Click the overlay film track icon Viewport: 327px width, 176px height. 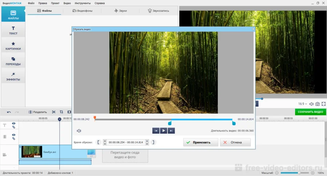5,137
